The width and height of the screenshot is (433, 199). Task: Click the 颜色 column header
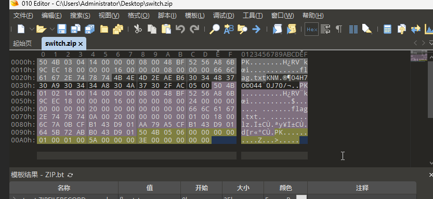coord(285,188)
